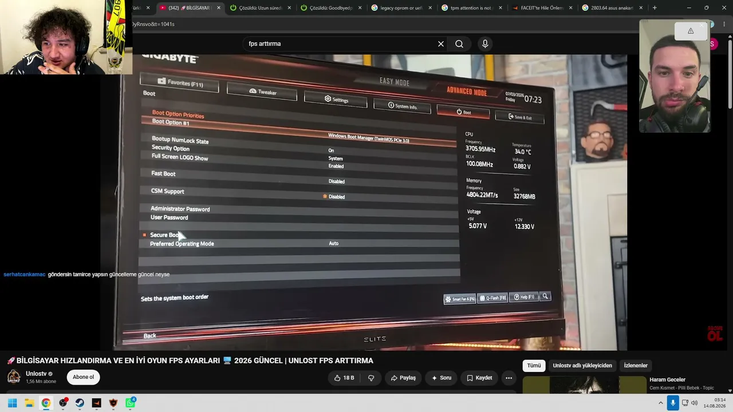Select the 'Unlostv adlı yükleyiciden' chip

click(x=582, y=366)
